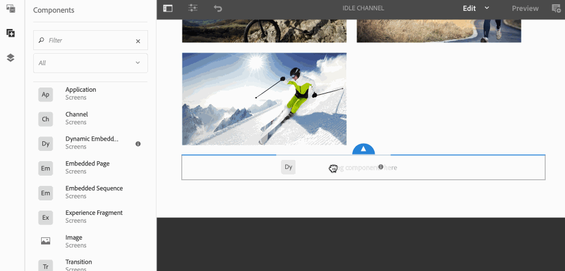Switch to Edit mode
This screenshot has height=271, width=565.
point(470,8)
